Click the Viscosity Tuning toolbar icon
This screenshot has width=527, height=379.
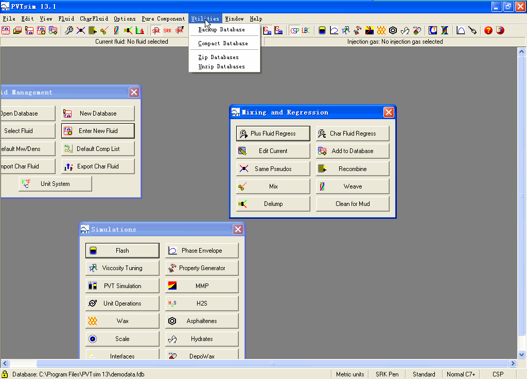pos(345,30)
